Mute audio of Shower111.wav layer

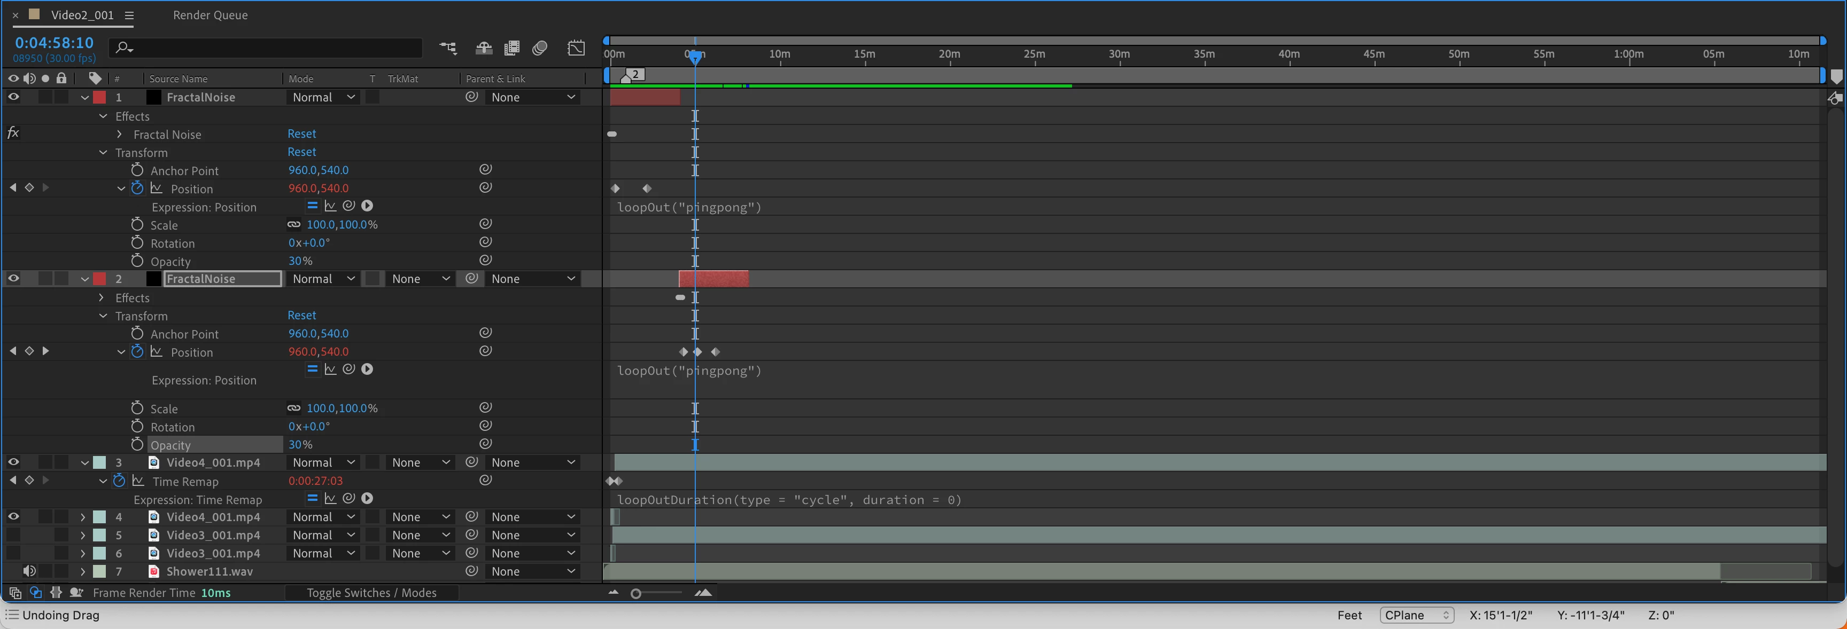click(x=29, y=571)
